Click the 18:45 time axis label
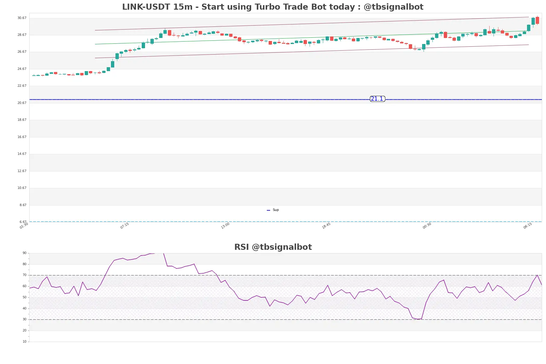 point(326,226)
